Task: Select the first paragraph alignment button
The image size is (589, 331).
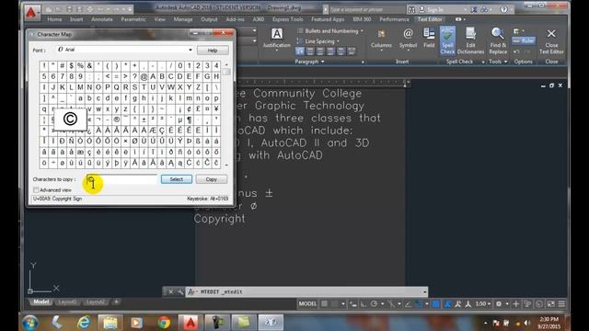Action: [x=300, y=51]
